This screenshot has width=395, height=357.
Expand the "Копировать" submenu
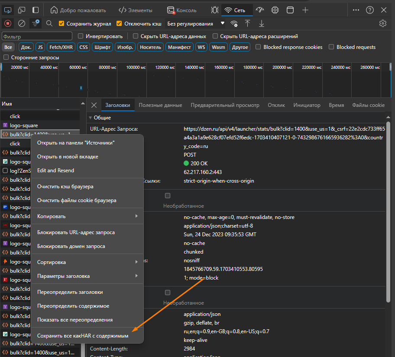[x=87, y=216]
